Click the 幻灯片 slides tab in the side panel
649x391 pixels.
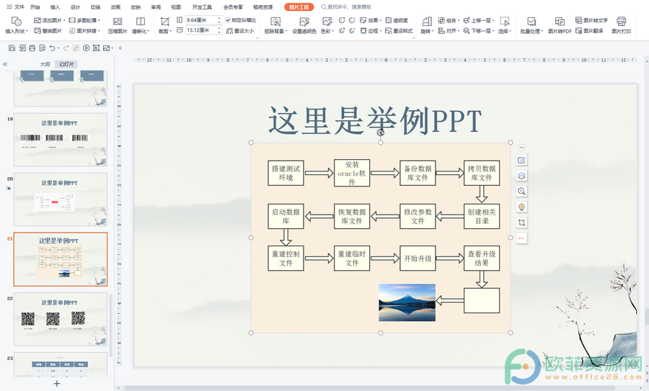pos(66,64)
